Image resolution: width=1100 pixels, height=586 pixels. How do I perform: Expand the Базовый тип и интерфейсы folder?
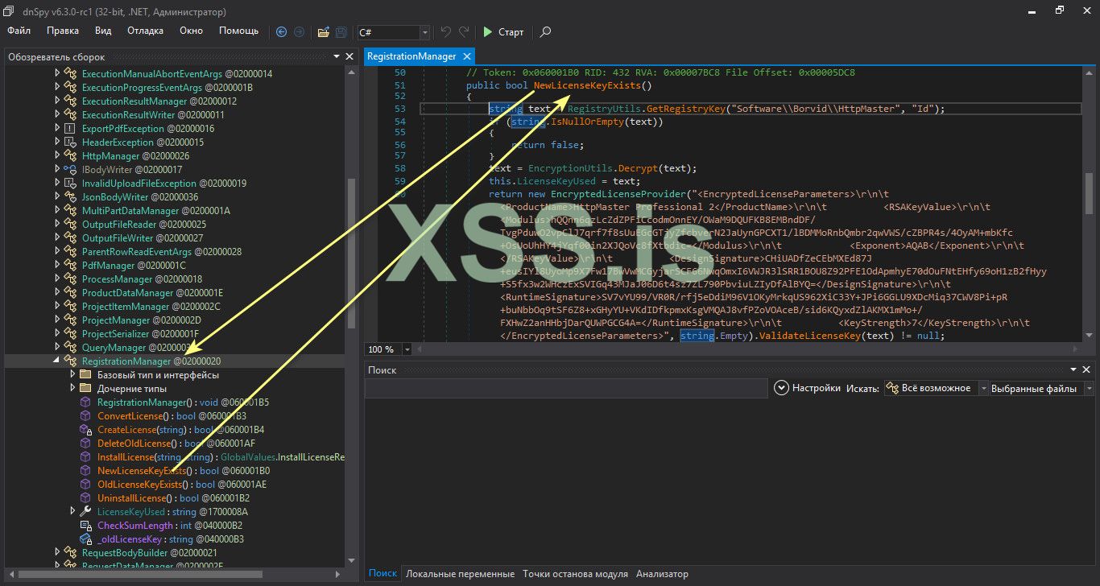[72, 375]
